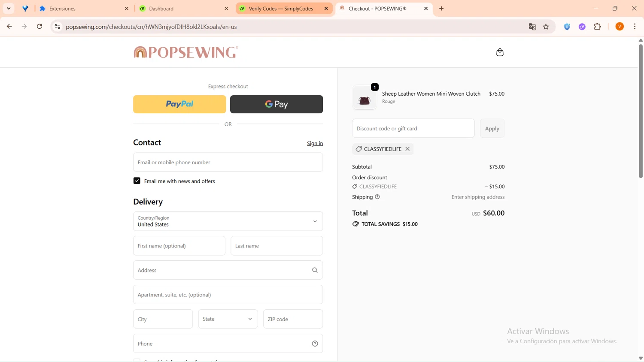Screen dimensions: 644x362
Task: Click the browser forward arrow
Action: [24, 27]
